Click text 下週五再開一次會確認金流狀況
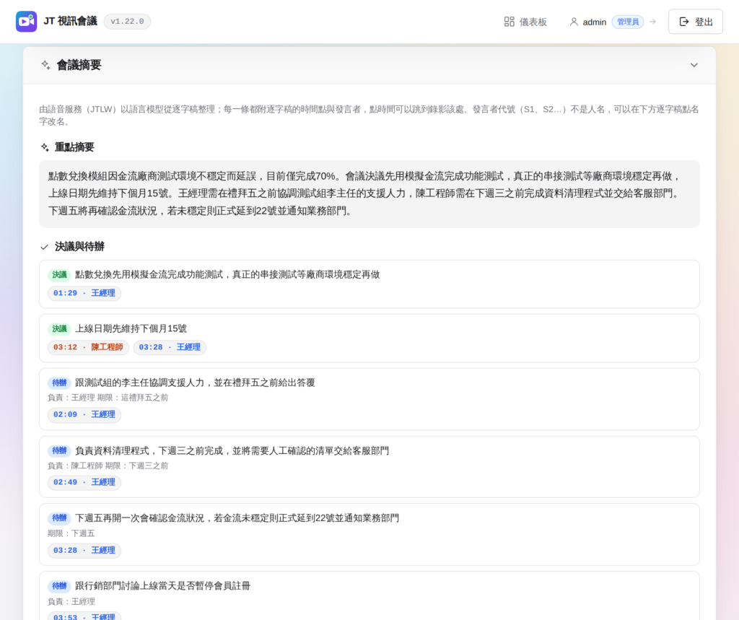Image resolution: width=739 pixels, height=620 pixels. (139, 518)
